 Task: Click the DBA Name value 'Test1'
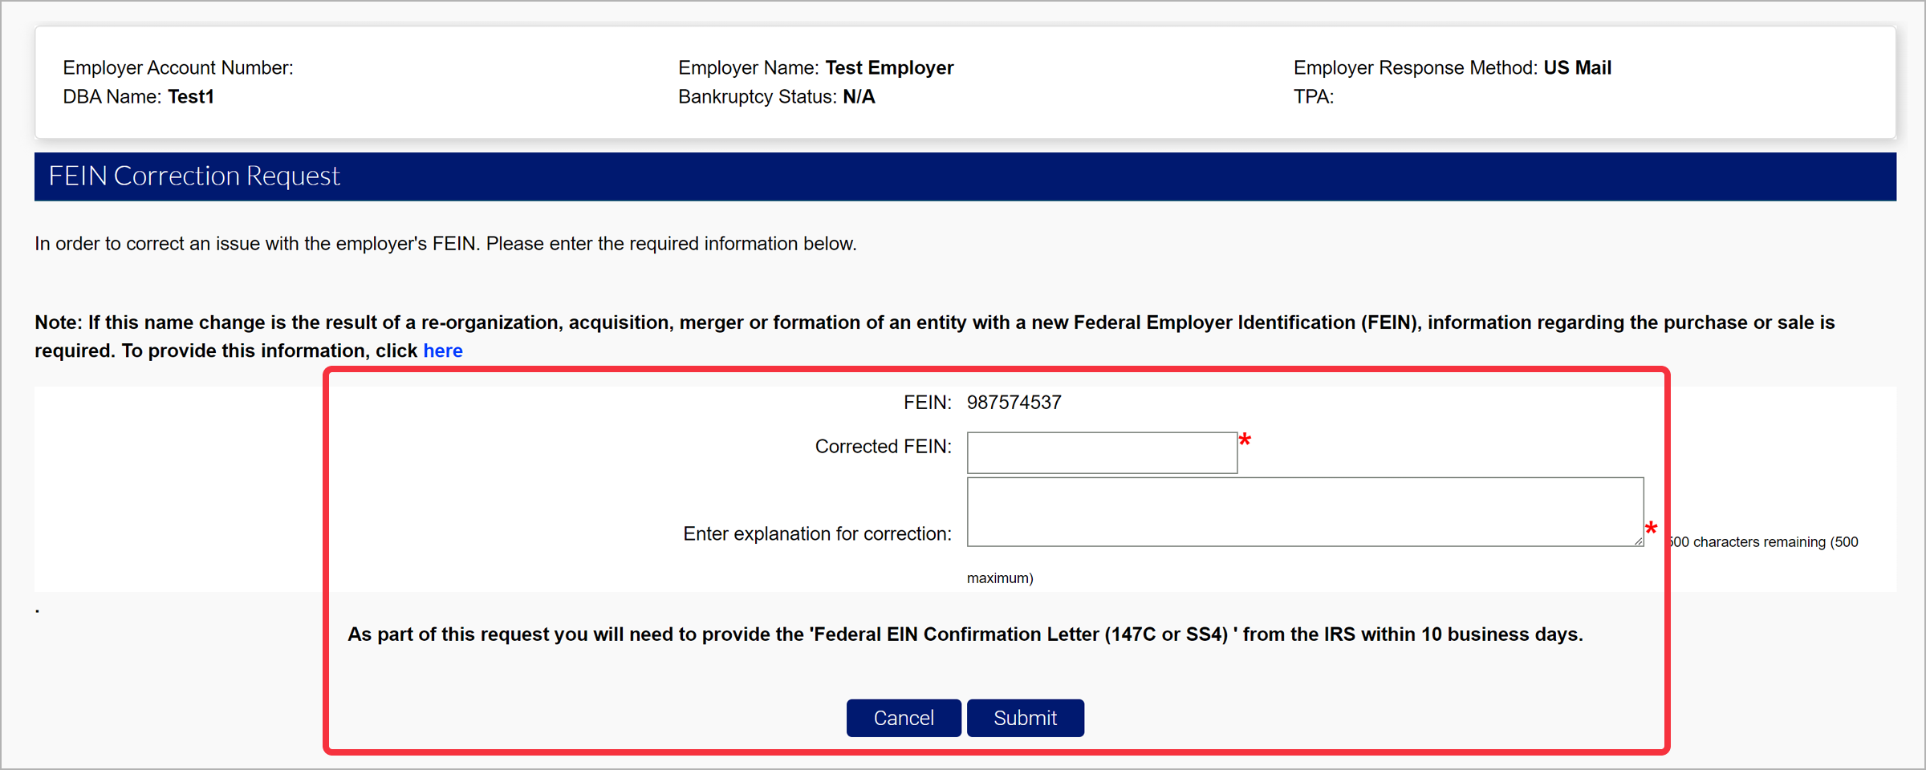[x=191, y=97]
